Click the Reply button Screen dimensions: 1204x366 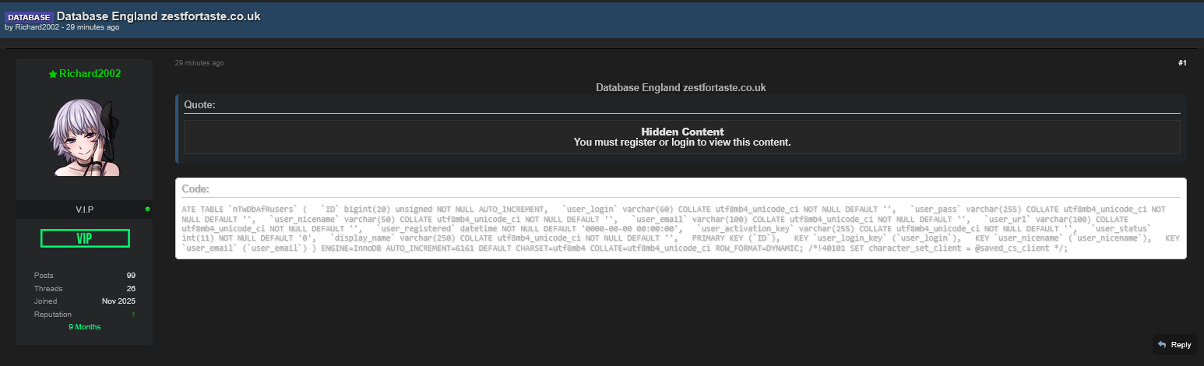coord(1174,344)
